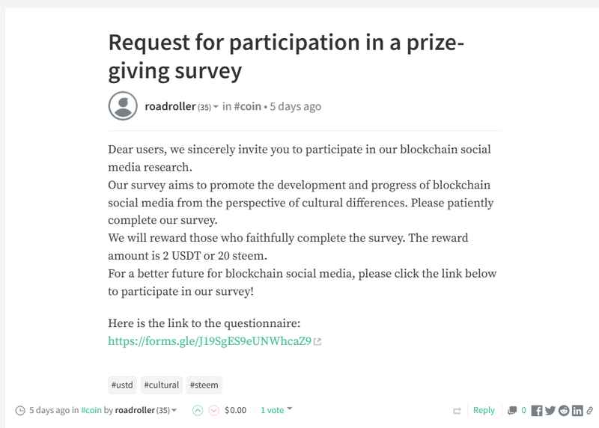Share the post on LinkedIn
This screenshot has height=428, width=599.
point(577,410)
